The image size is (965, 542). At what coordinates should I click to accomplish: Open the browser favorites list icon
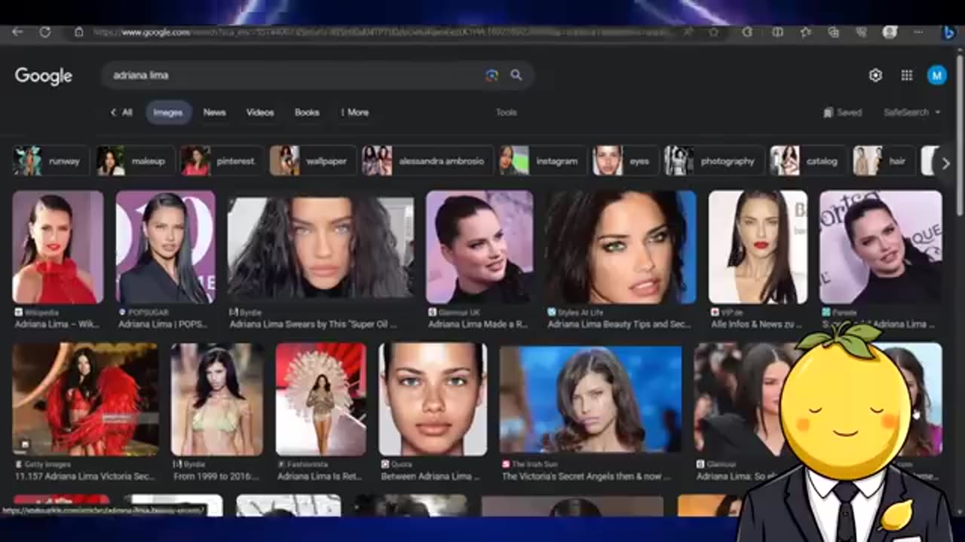pyautogui.click(x=805, y=32)
